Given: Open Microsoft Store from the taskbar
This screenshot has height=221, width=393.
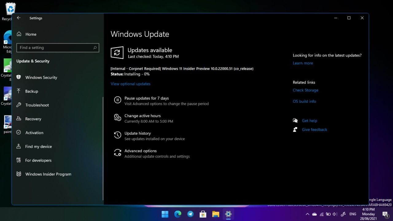Looking at the screenshot, I should tap(203, 214).
